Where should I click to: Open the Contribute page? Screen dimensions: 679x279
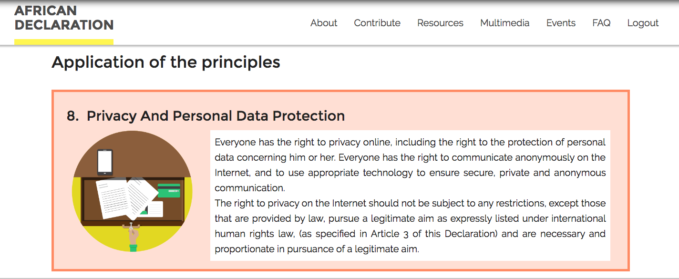377,23
